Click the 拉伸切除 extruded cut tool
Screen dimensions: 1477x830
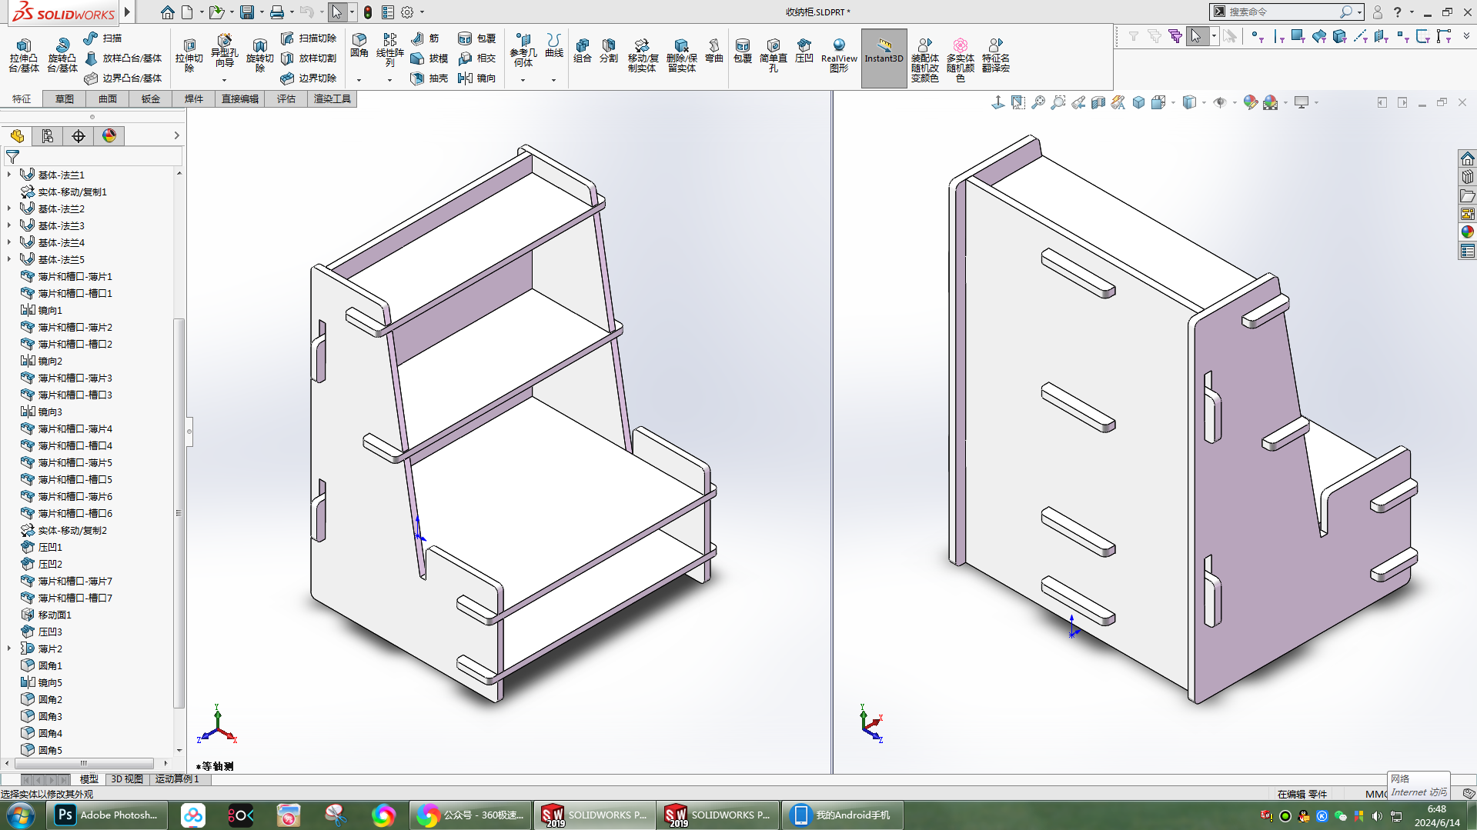click(x=189, y=55)
